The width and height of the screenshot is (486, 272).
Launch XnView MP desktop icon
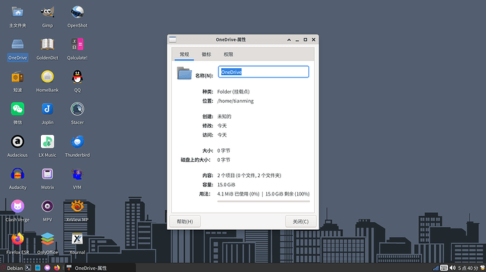point(77,207)
